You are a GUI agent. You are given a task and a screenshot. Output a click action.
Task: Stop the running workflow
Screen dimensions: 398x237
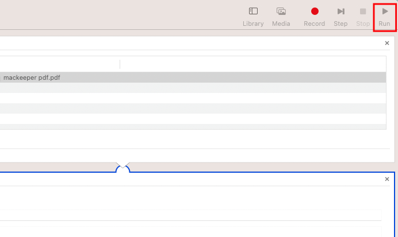tap(363, 17)
